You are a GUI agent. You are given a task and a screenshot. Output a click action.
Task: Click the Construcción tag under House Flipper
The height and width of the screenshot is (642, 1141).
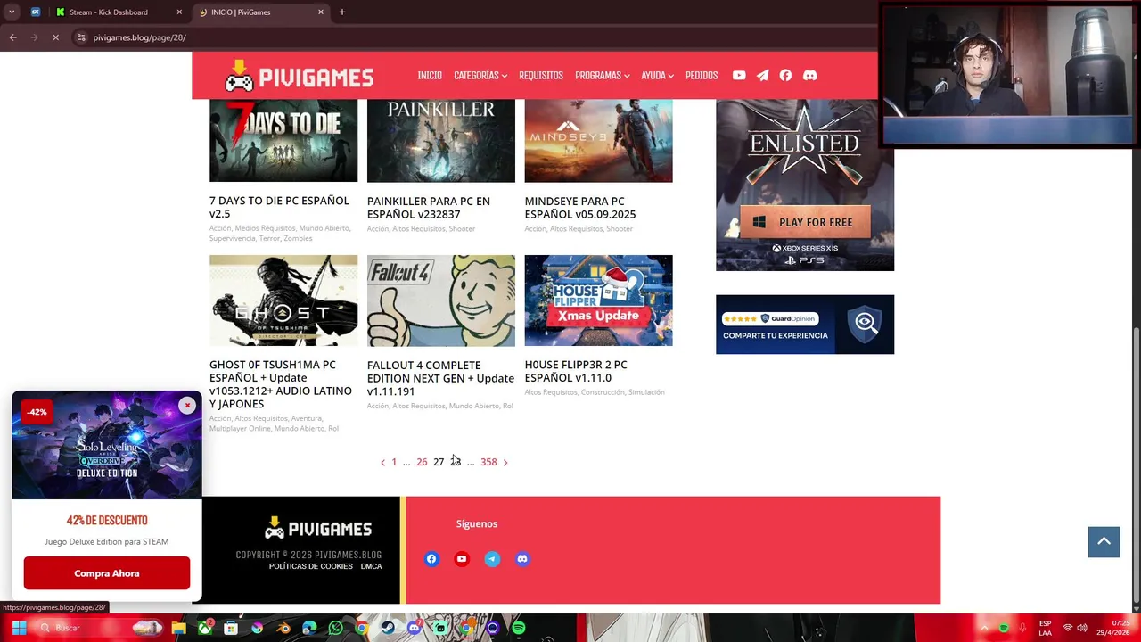click(603, 392)
